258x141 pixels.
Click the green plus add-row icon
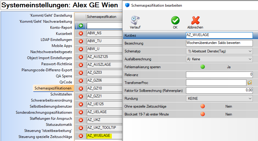click(x=81, y=26)
